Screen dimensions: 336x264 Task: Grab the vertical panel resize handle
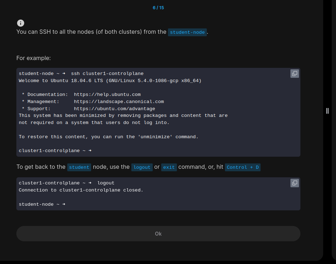tap(327, 111)
